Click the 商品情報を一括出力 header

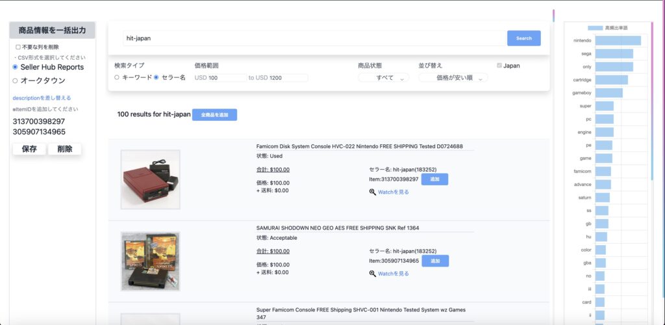52,31
